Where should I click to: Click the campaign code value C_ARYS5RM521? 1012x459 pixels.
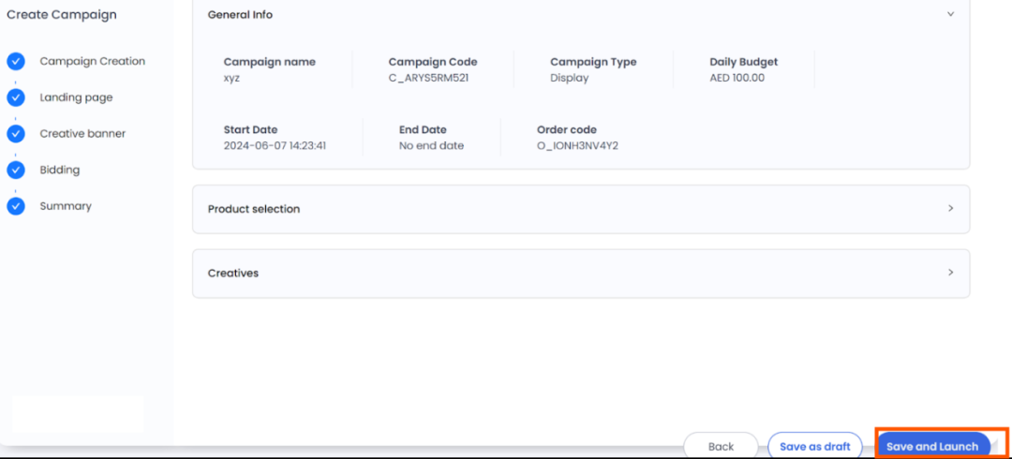[428, 79]
